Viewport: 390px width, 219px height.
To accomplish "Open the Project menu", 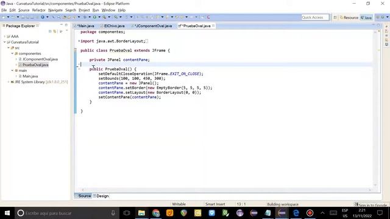I will tap(84, 10).
